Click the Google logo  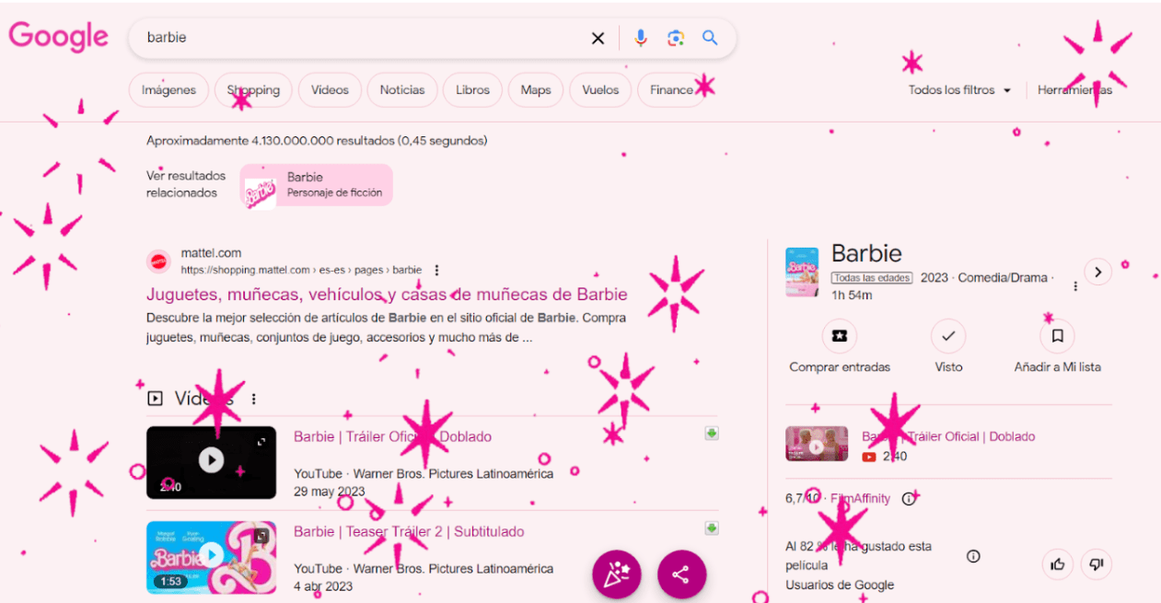(x=59, y=37)
